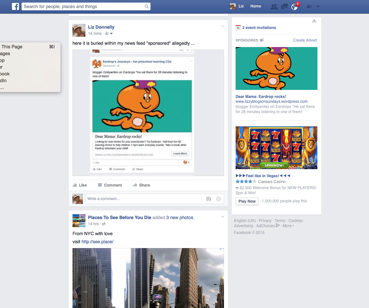The width and height of the screenshot is (369, 308).
Task: Go to Home in the top bar
Action: (256, 6)
